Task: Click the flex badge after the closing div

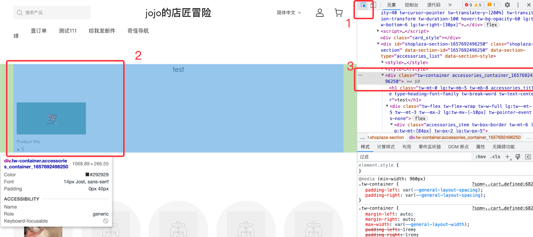Action: pos(492,25)
